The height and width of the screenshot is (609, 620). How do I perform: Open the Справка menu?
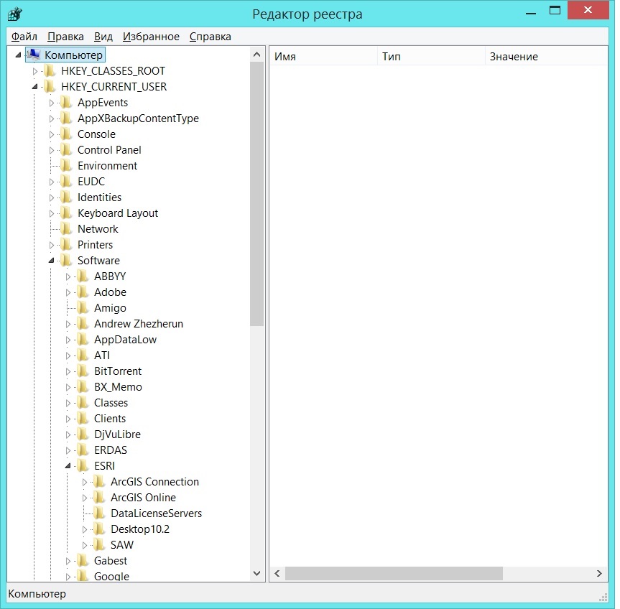pos(210,37)
